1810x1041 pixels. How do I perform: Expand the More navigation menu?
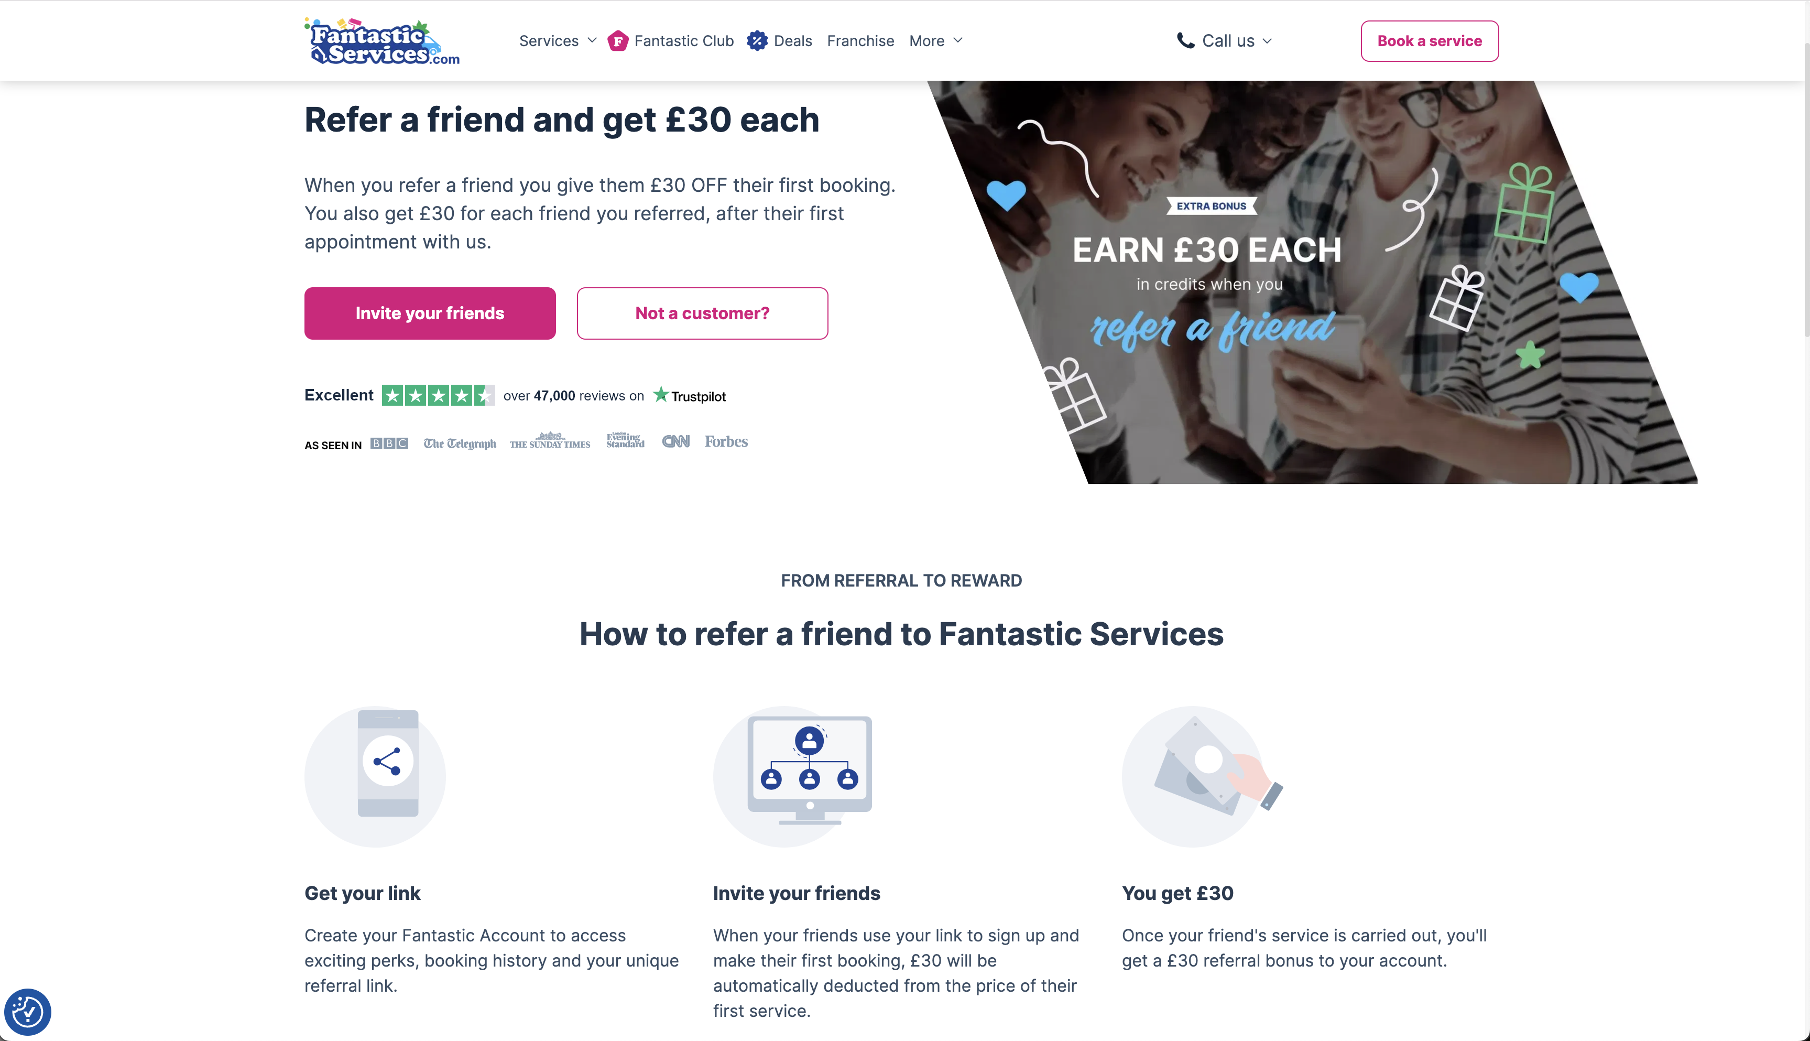click(x=928, y=41)
